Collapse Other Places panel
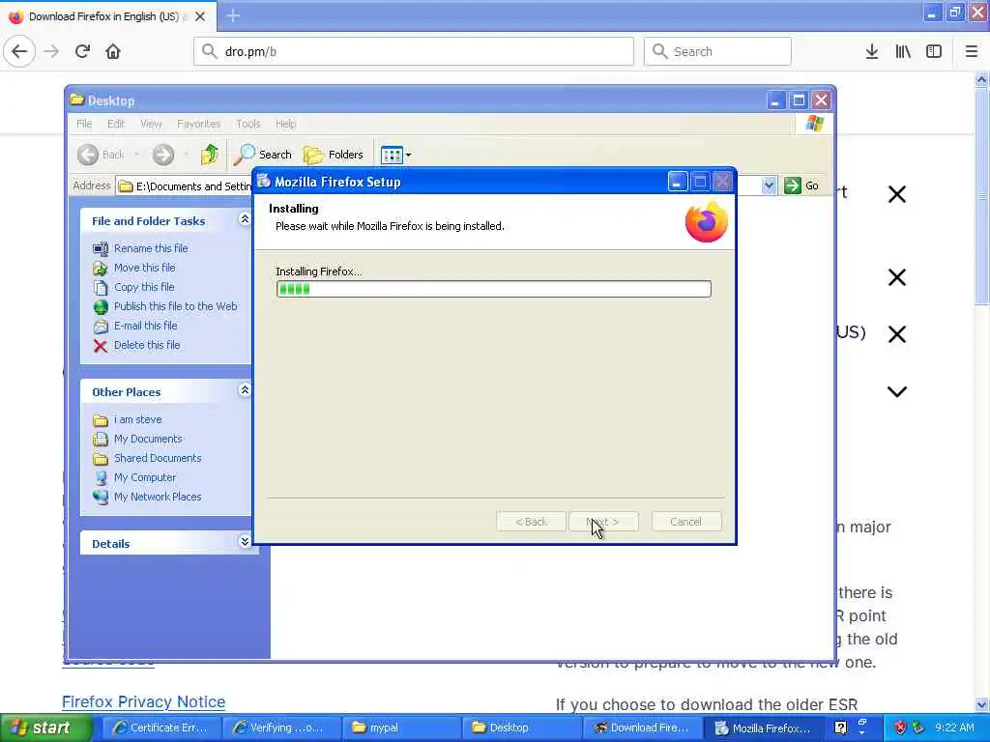Image resolution: width=990 pixels, height=742 pixels. click(x=245, y=390)
